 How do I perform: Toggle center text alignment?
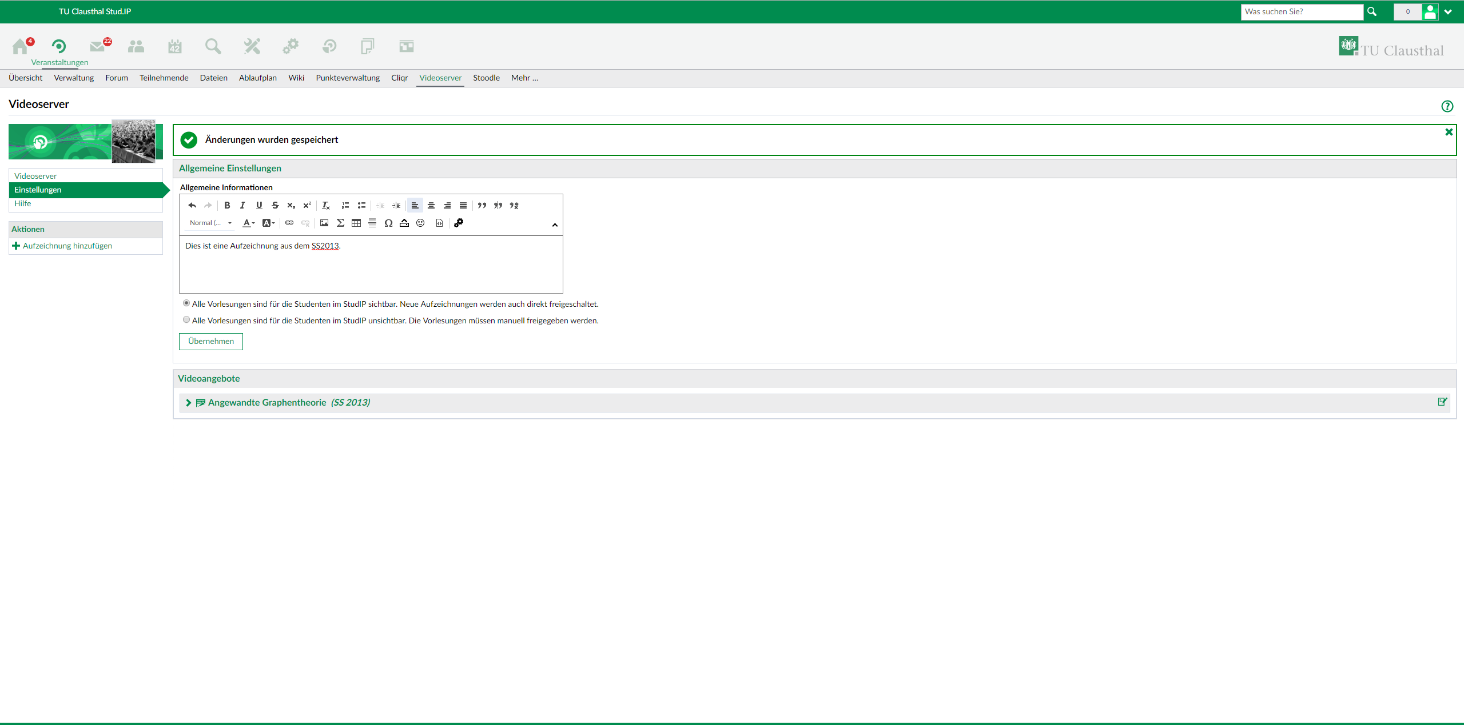[431, 206]
